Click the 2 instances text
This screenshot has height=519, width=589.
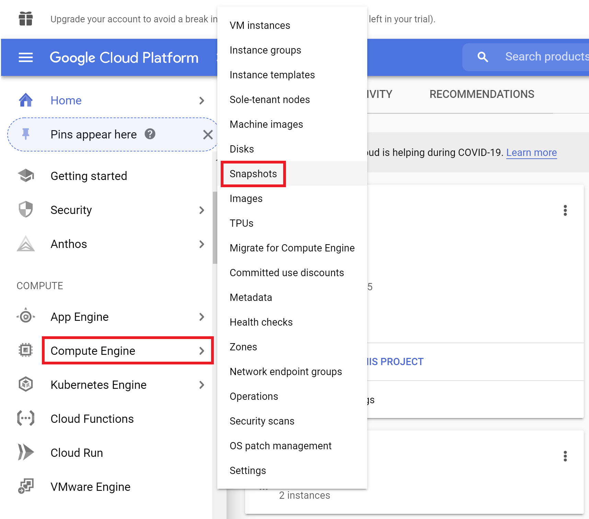point(304,495)
